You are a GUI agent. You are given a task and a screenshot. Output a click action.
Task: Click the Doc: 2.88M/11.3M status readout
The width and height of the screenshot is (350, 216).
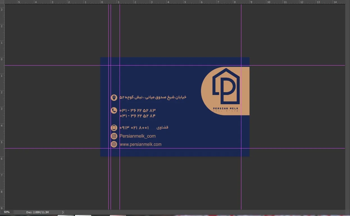pos(38,212)
